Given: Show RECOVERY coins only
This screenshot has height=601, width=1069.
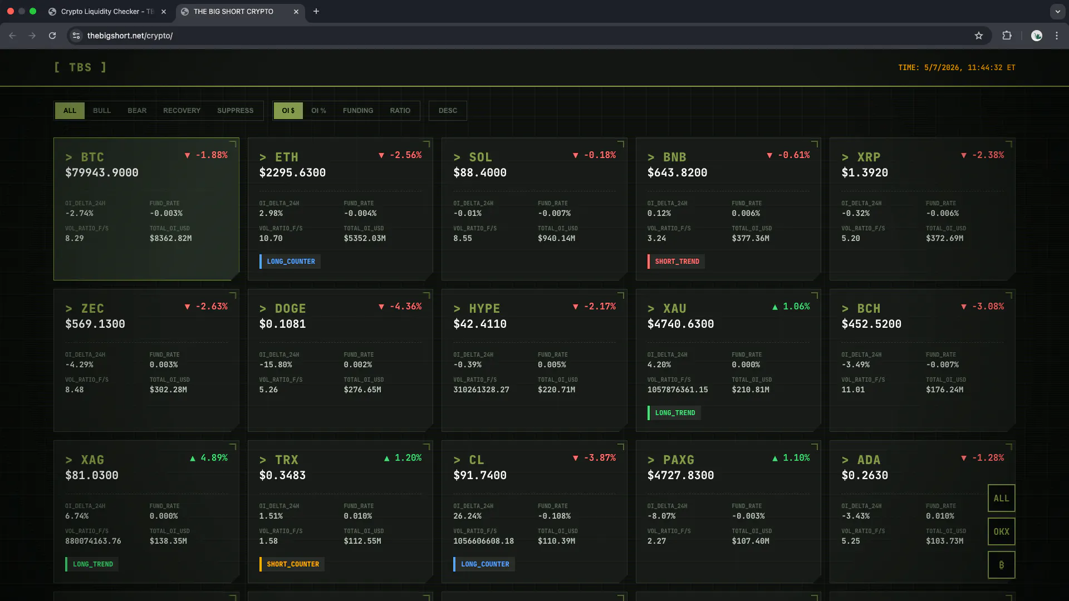Looking at the screenshot, I should 182,111.
